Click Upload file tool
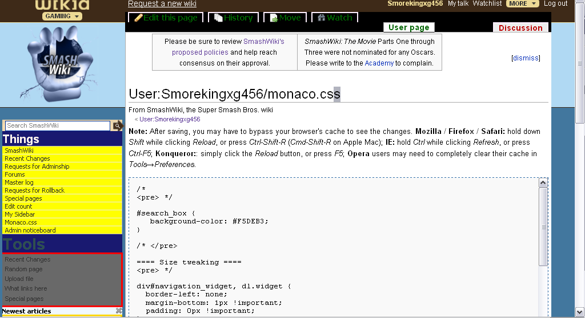 click(x=19, y=279)
